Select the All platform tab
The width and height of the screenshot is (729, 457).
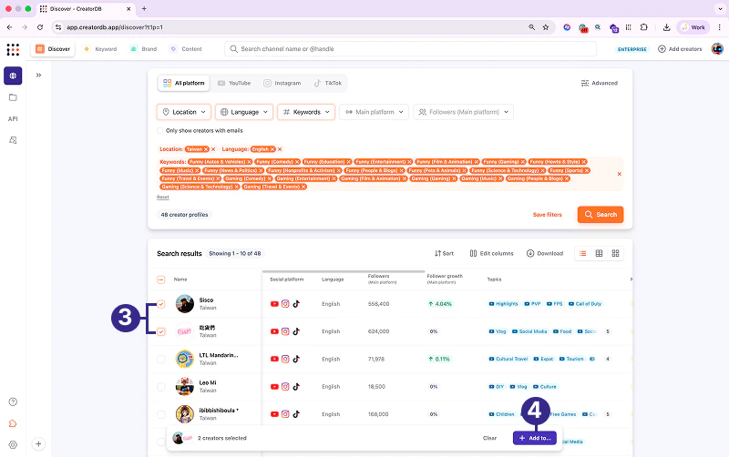[x=184, y=83]
